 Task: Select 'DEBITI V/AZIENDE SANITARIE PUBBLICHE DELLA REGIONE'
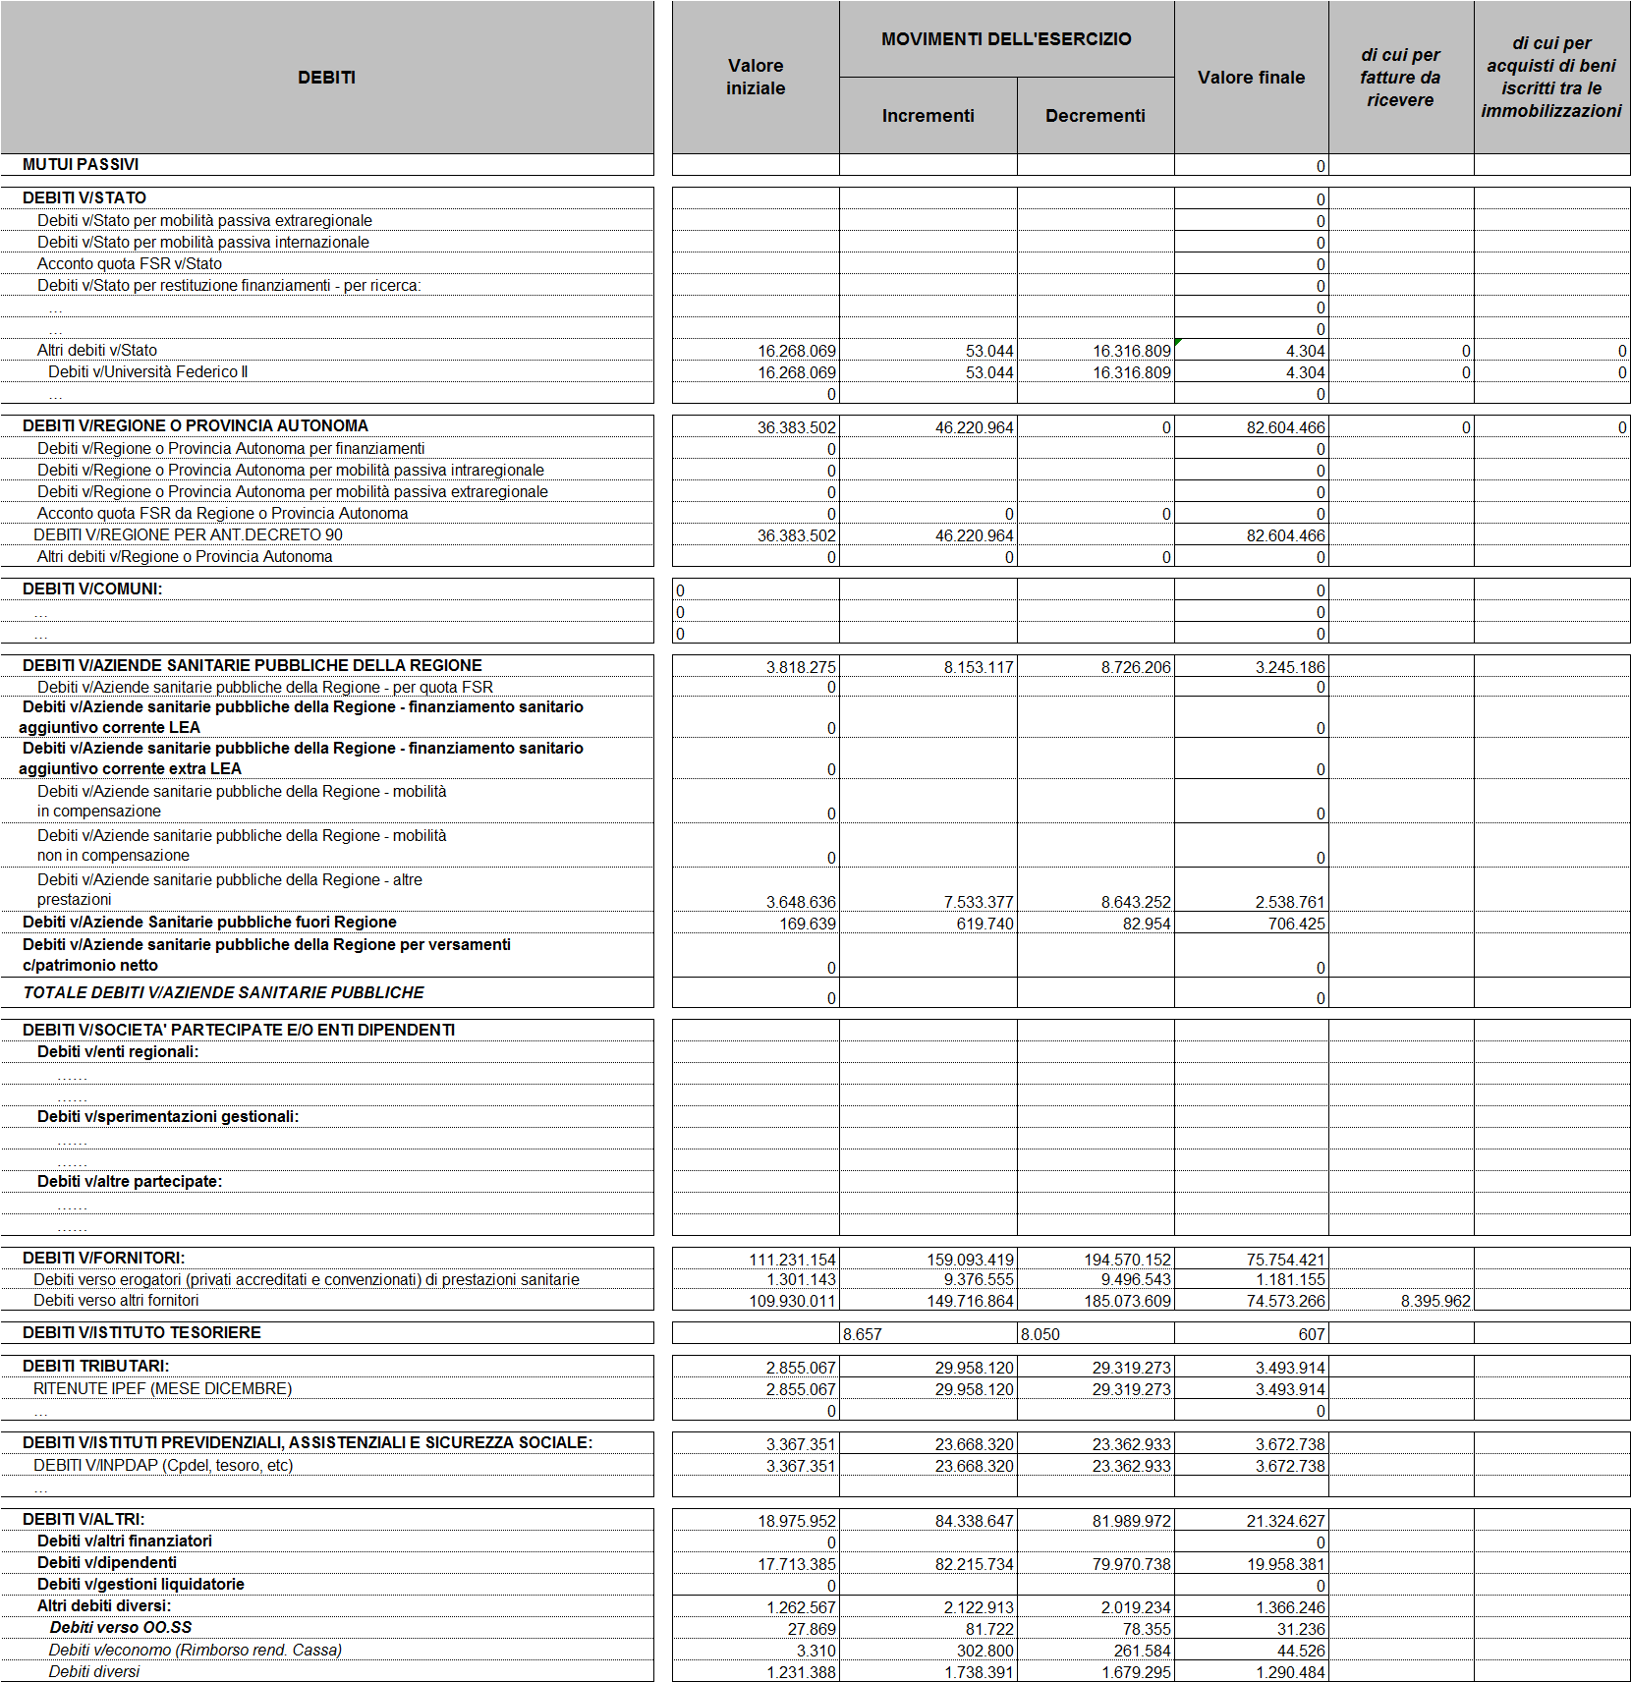(x=253, y=665)
